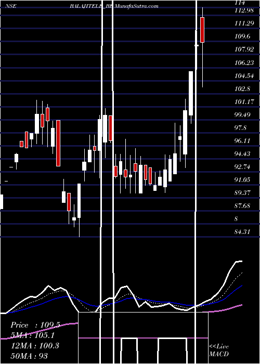The image size is (260, 364).
Task: Click the 94.43 price axis label
Action: coord(242,154)
